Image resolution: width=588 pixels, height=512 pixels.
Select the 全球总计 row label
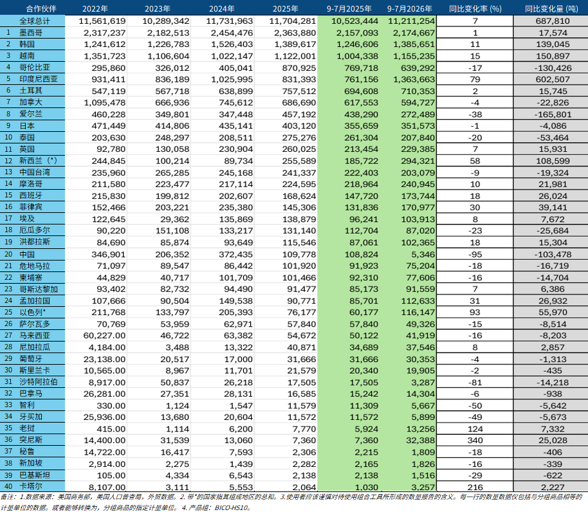click(35, 21)
